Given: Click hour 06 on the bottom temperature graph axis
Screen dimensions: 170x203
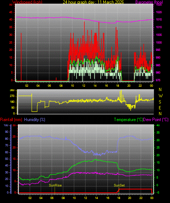Looking at the screenshot, I should tap(52, 198).
